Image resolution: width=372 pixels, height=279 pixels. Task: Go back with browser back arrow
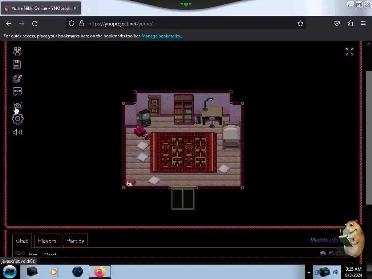click(x=9, y=24)
